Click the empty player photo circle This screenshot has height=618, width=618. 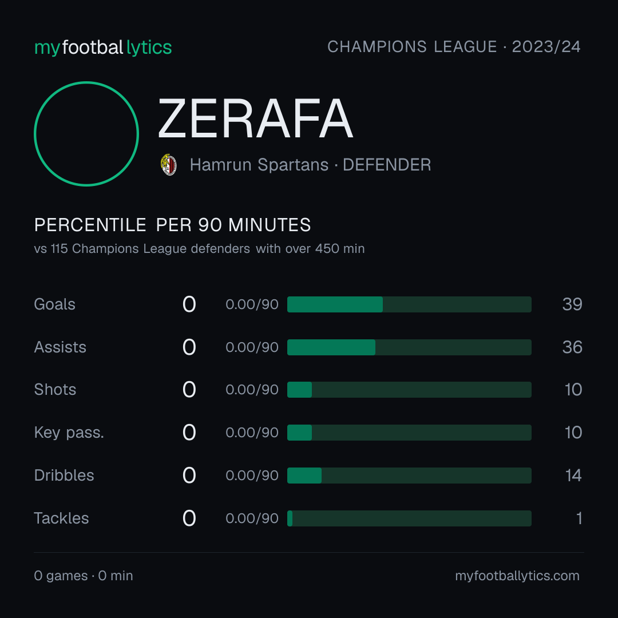pos(86,133)
